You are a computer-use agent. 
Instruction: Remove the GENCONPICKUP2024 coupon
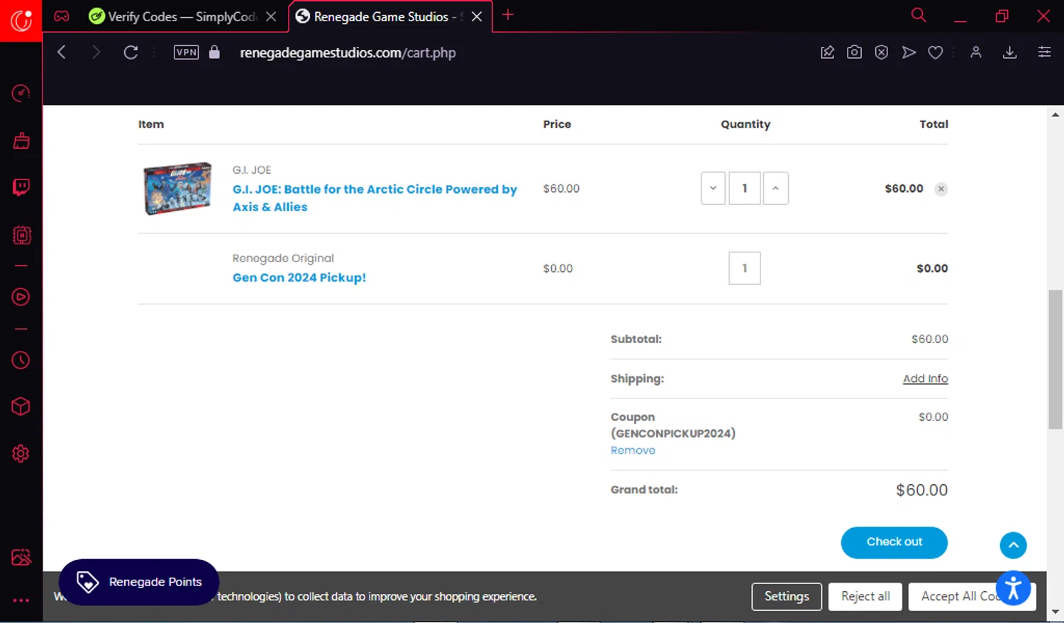click(x=633, y=451)
